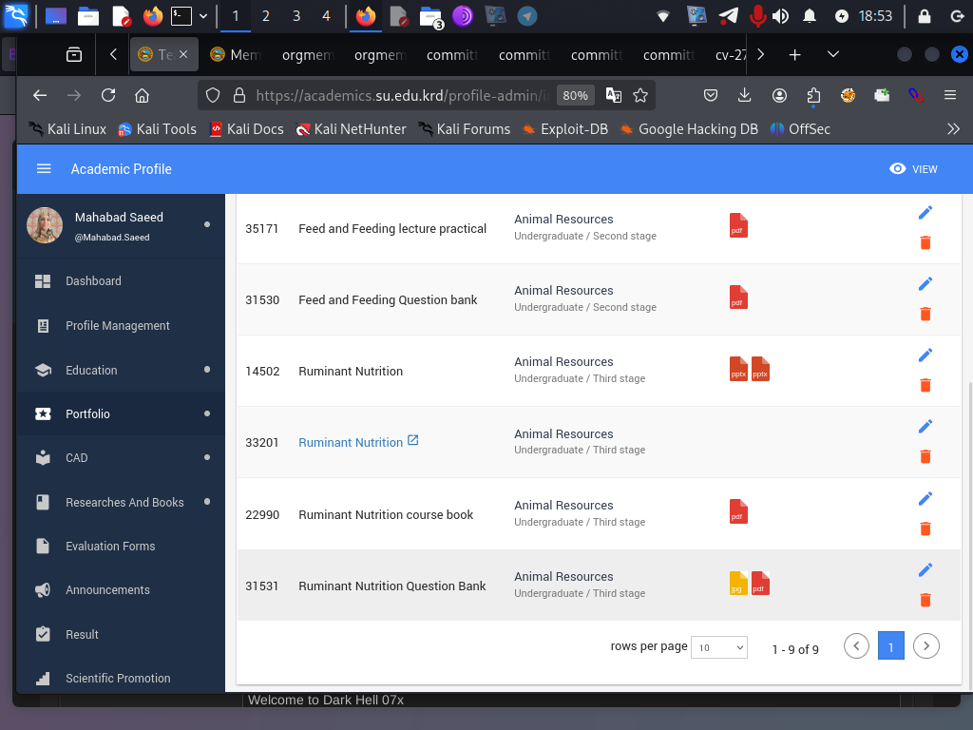
Task: Delete the Ruminant Nutrition course book row
Action: [925, 528]
